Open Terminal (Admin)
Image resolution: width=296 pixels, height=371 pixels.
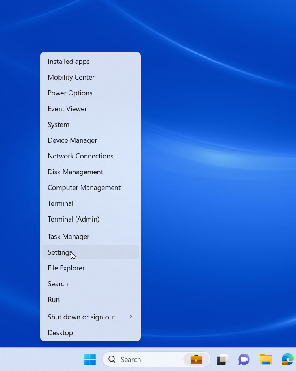coord(73,219)
